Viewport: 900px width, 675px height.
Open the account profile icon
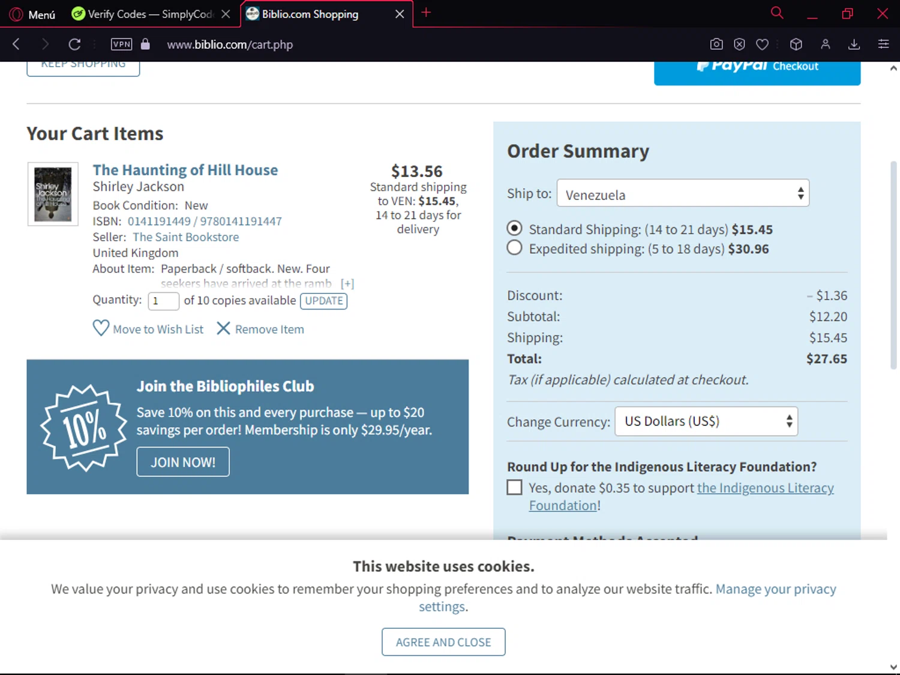pyautogui.click(x=826, y=44)
